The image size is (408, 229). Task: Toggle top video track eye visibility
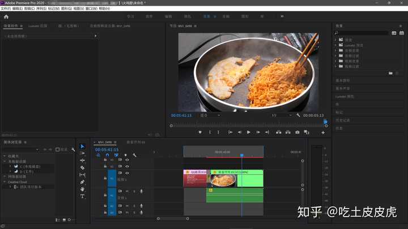click(127, 159)
